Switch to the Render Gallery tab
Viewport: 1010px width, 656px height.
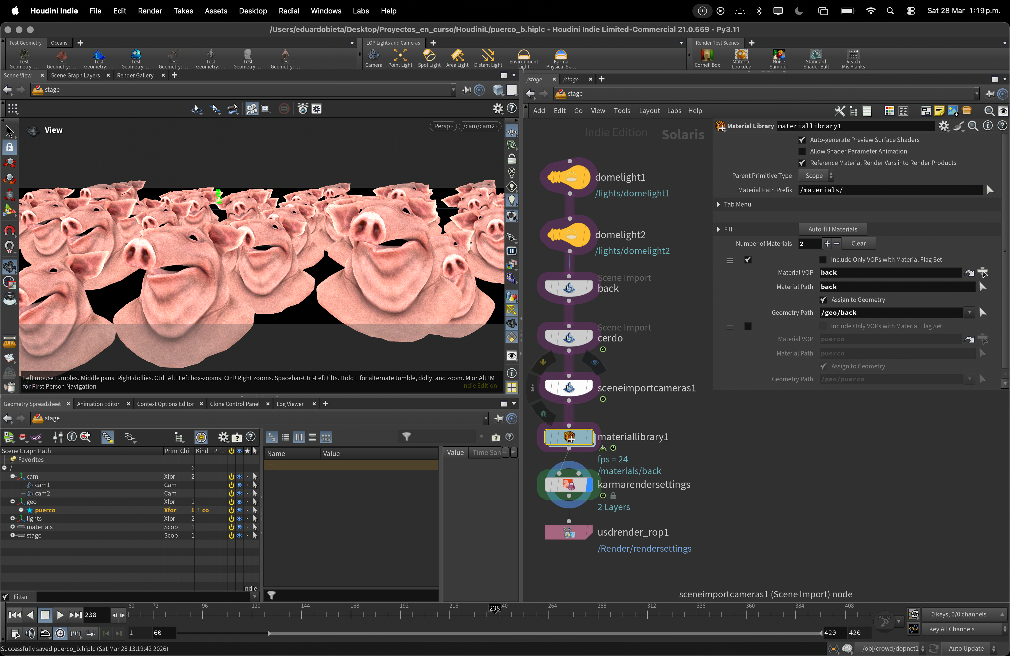pos(135,75)
